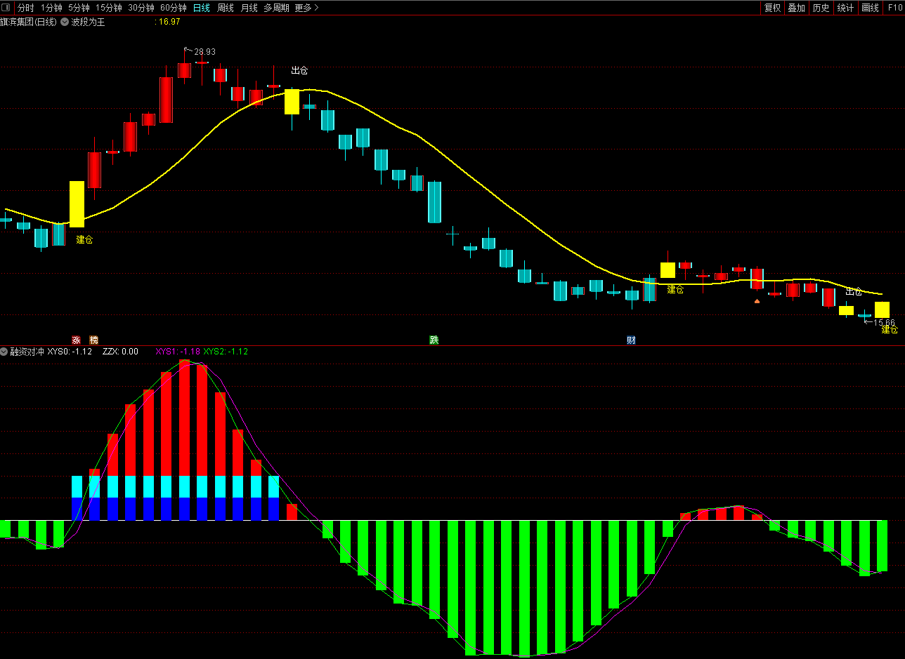905x659 pixels.
Task: Click the red 涨 event marker
Action: click(x=76, y=340)
